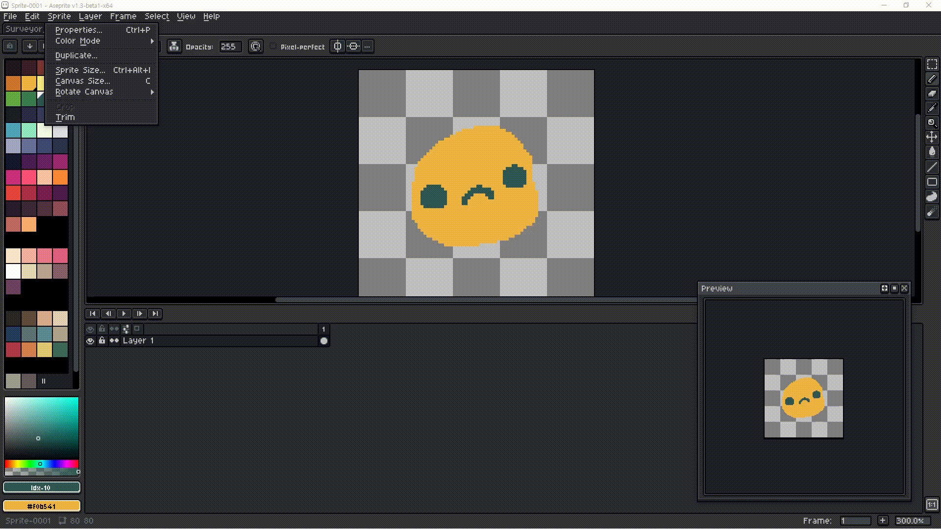Choose Duplicate... from Sprite menu
The height and width of the screenshot is (529, 941).
click(x=101, y=56)
